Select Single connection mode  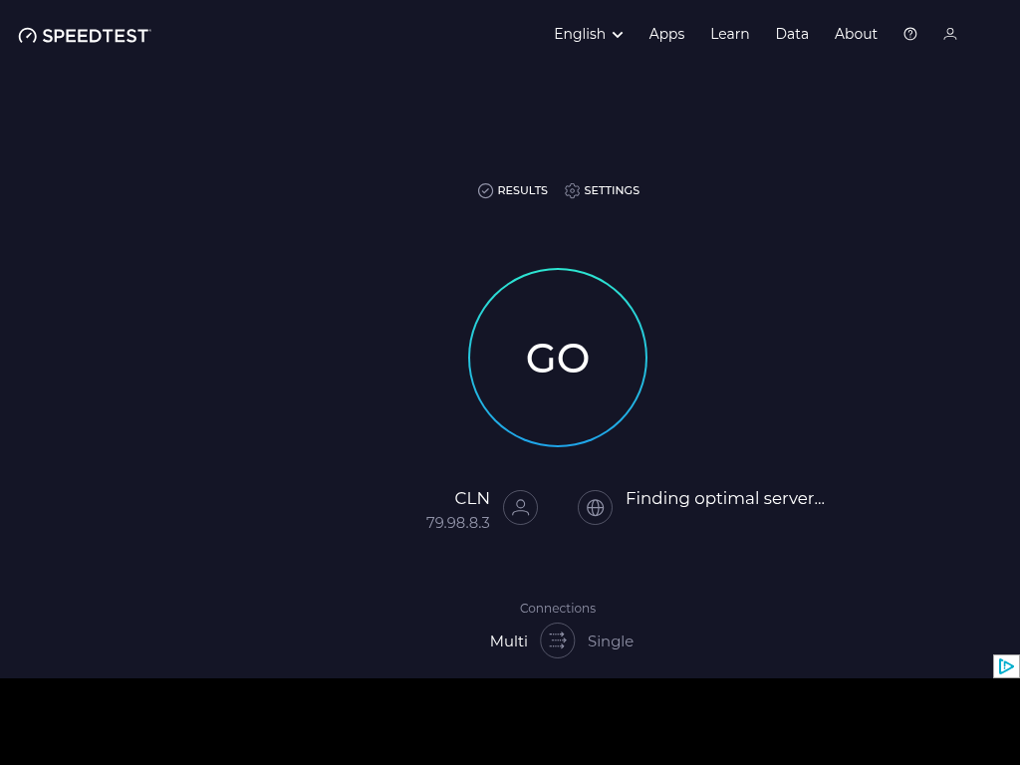pos(611,641)
